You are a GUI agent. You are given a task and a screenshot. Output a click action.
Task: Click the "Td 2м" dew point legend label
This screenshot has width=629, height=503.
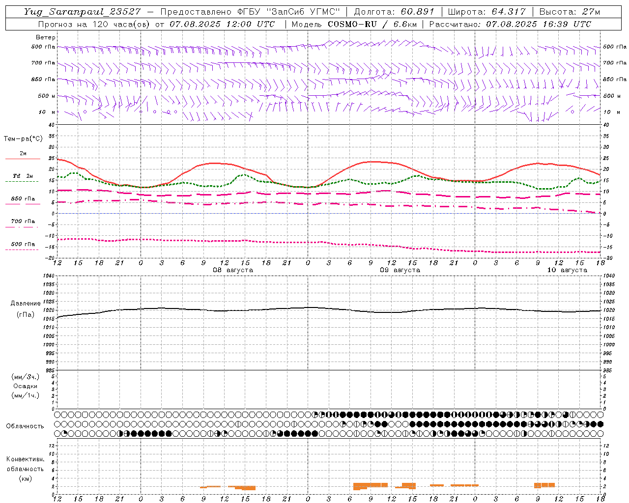tap(23, 176)
